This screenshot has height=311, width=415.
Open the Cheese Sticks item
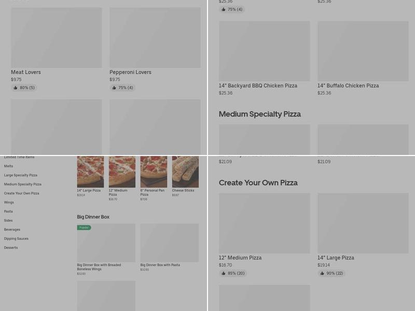pyautogui.click(x=184, y=171)
